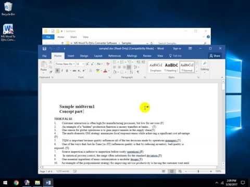Open Line and Paragraph Spacing menu
This screenshot has height=187, width=250.
click(x=136, y=67)
